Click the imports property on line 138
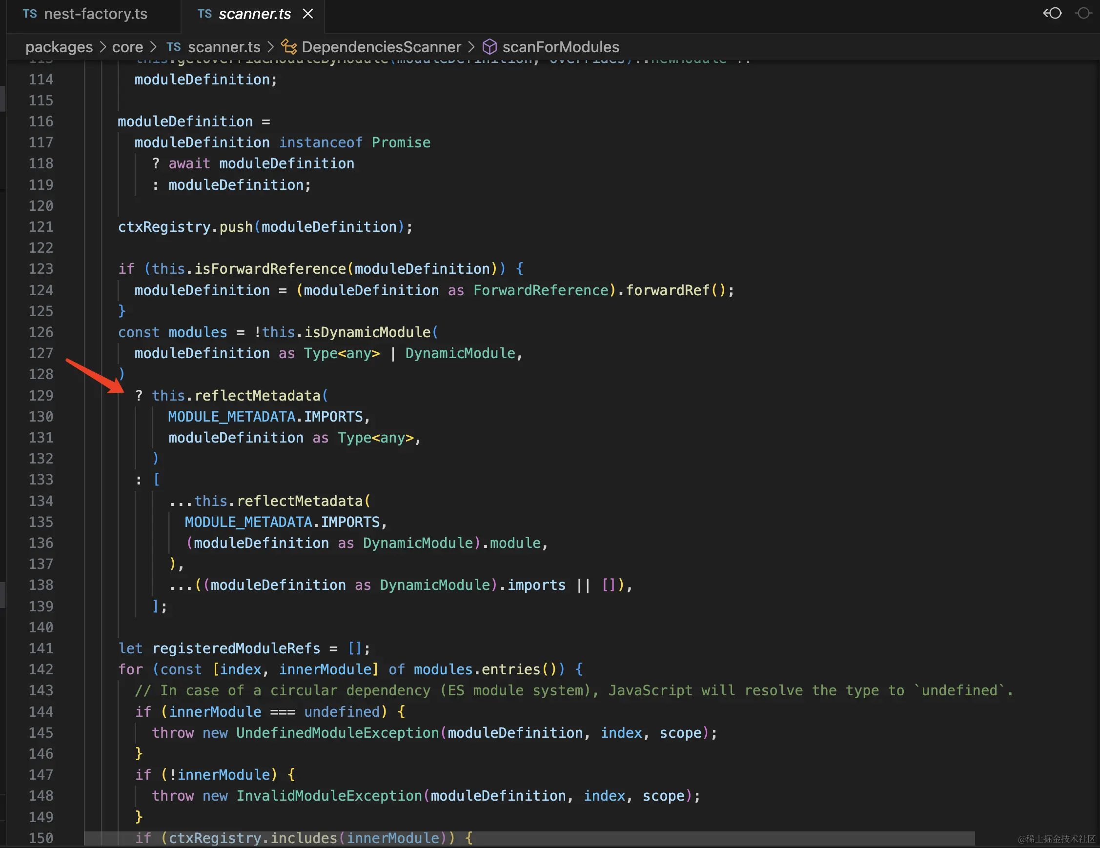Screen dimensions: 1100x848 (536, 585)
